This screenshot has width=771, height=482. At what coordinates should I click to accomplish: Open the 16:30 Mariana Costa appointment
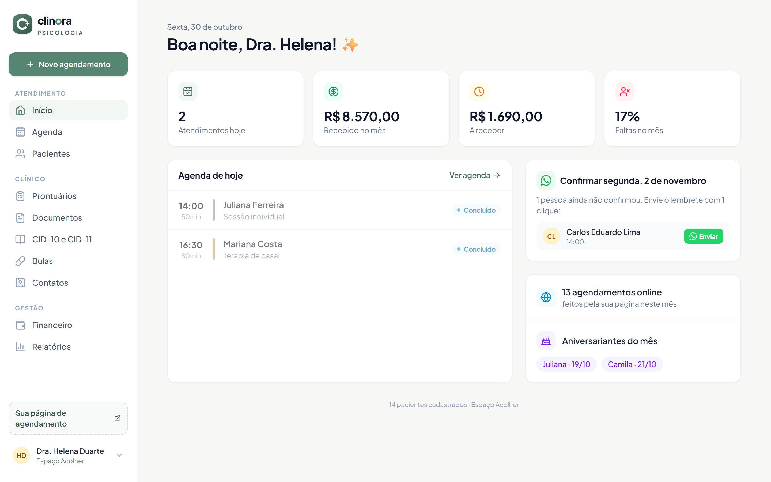click(340, 249)
